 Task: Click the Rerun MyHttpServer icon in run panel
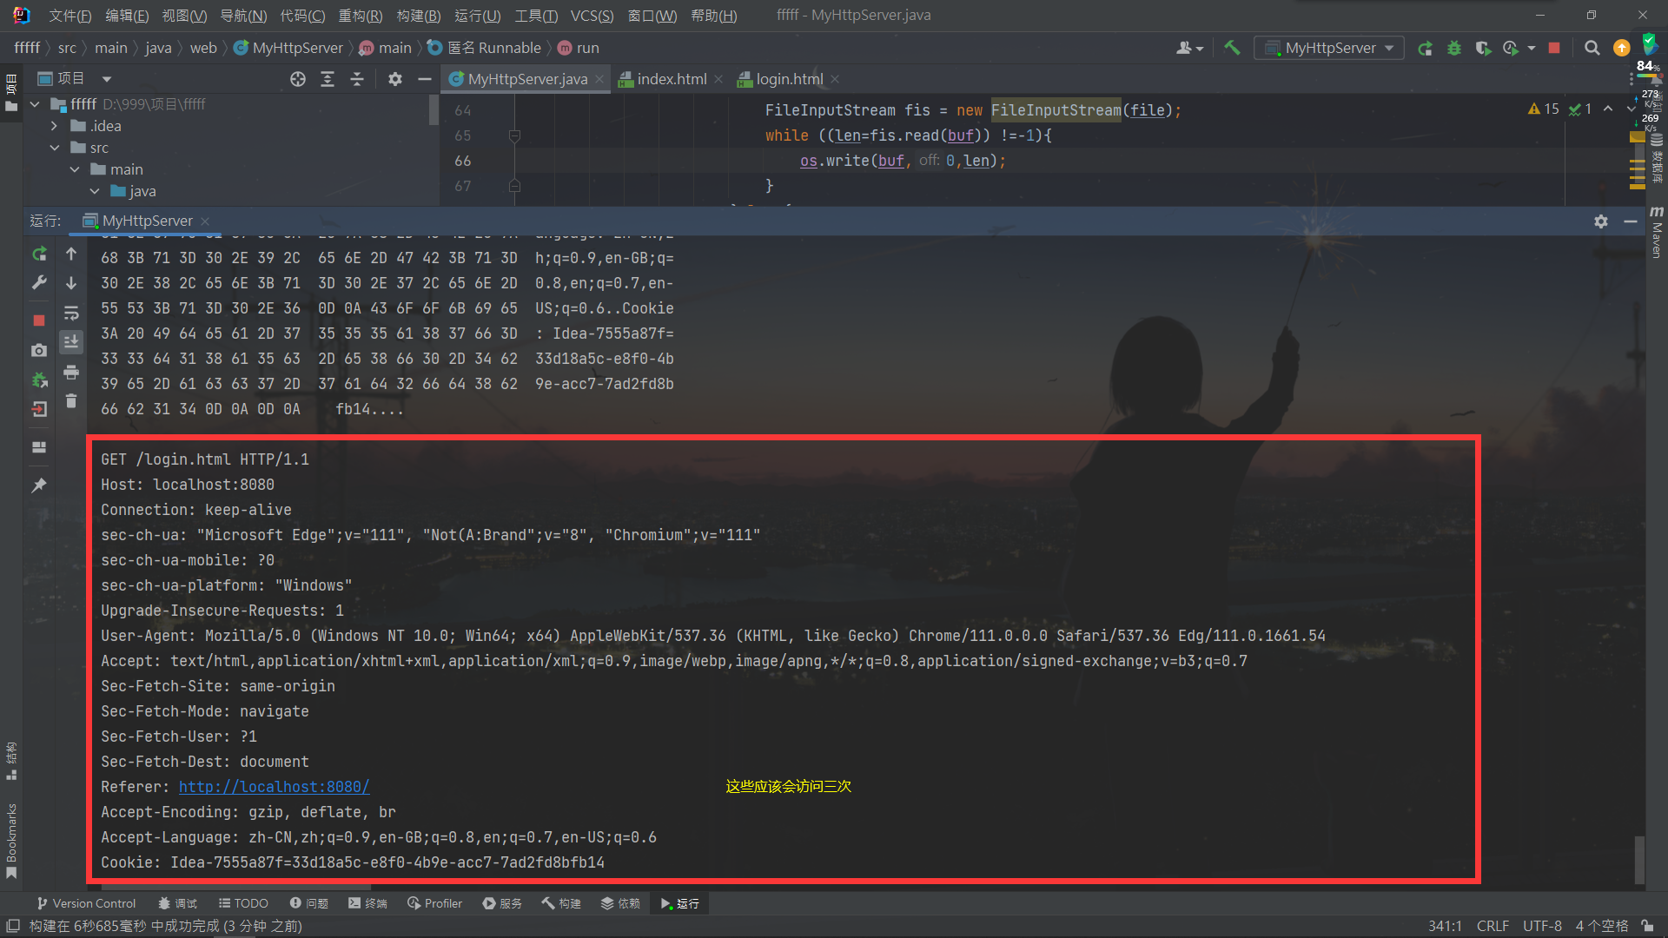tap(39, 254)
